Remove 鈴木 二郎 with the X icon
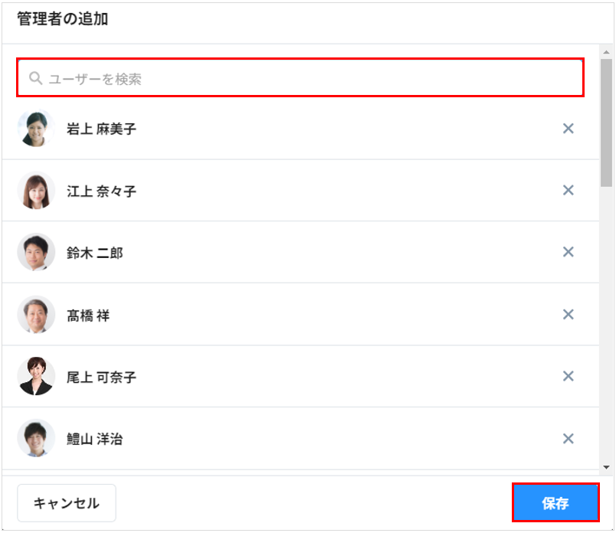This screenshot has width=616, height=533. [x=568, y=252]
